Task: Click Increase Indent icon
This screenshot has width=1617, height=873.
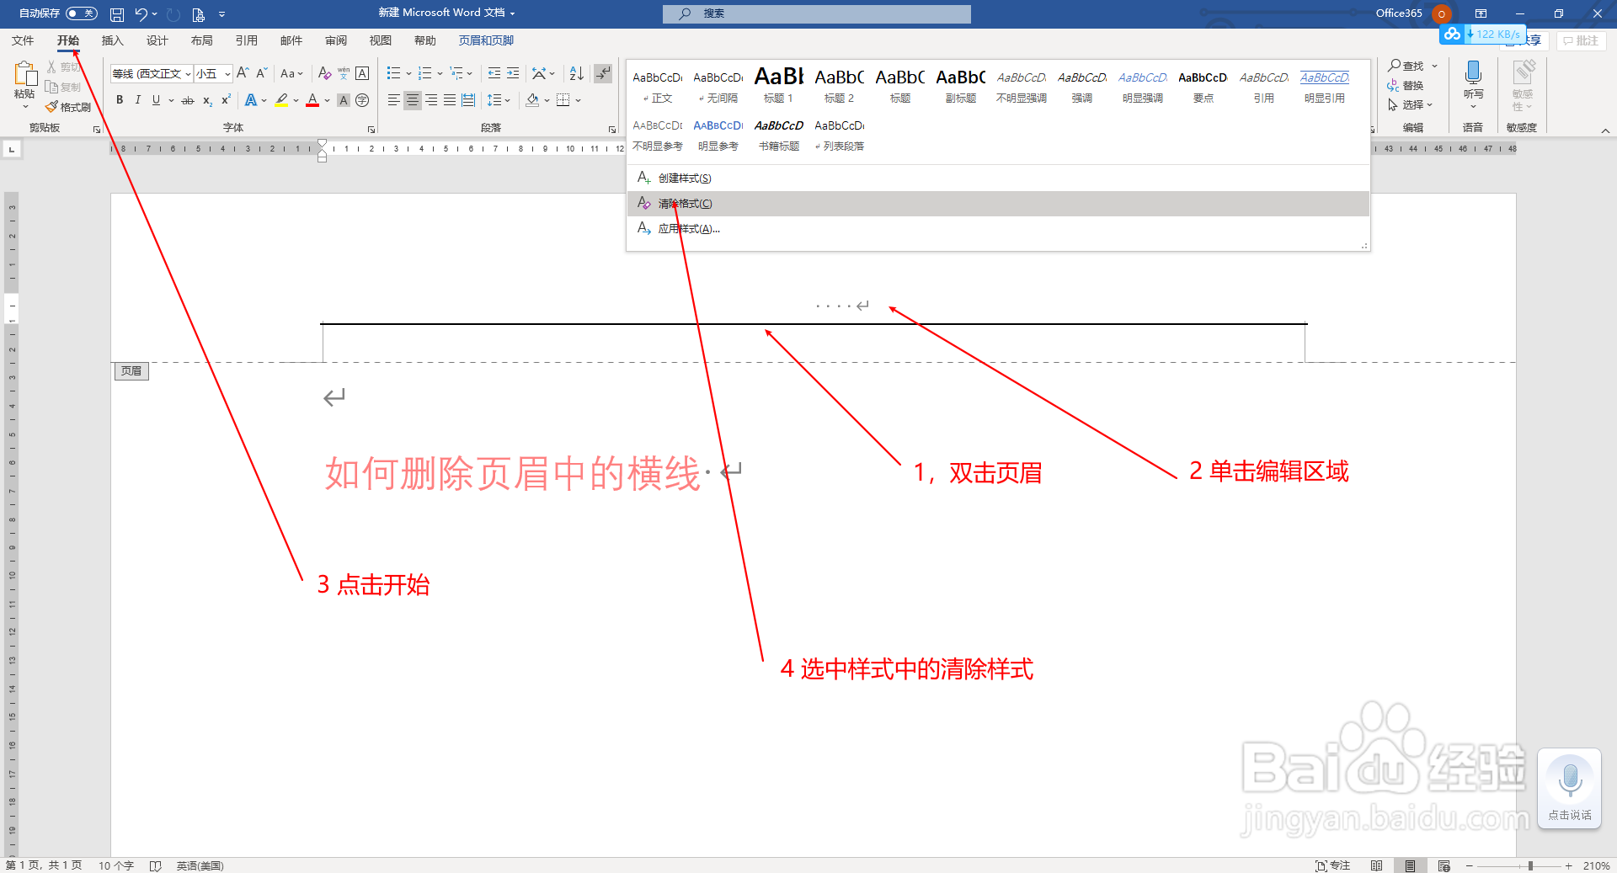Action: tap(513, 73)
